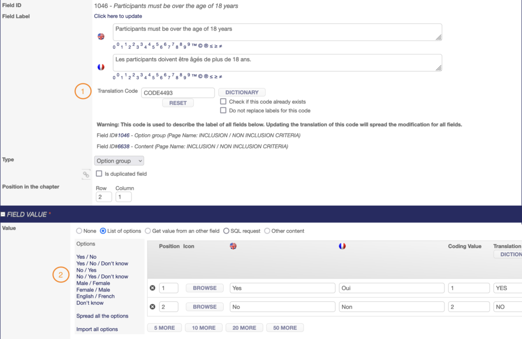The image size is (522, 339).
Task: Click the 'Yes / No / Don't know' preset
Action: [102, 263]
